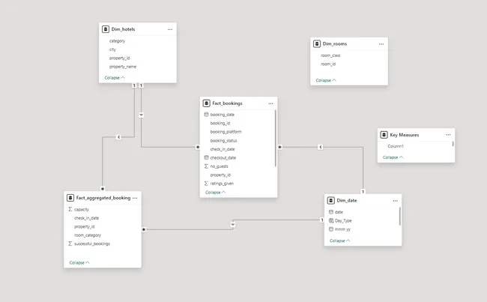Screen dimensions: 487x302
Task: Click the calculated column icon beside Day_Type
Action: click(330, 220)
